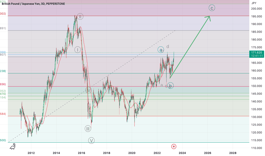Select the circled 'b' wave label

170,86
